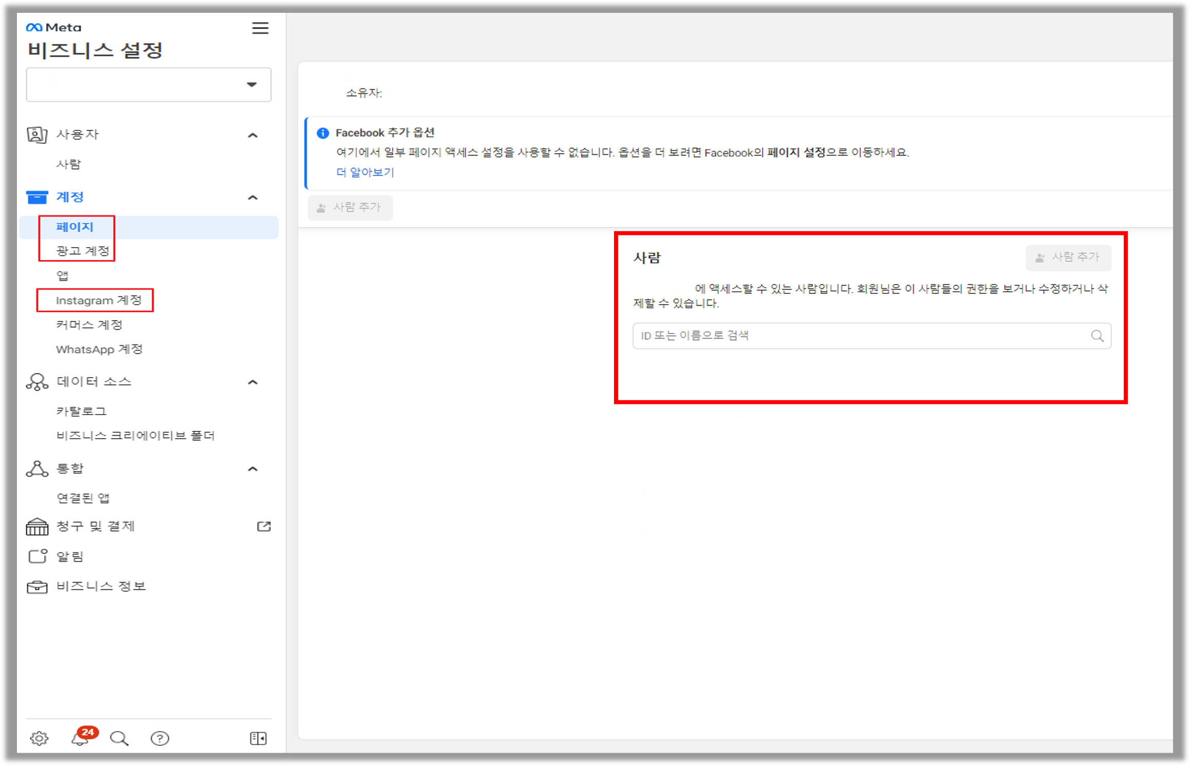Click the 알림 notification icon in sidebar
This screenshot has width=1190, height=766.
coord(38,556)
